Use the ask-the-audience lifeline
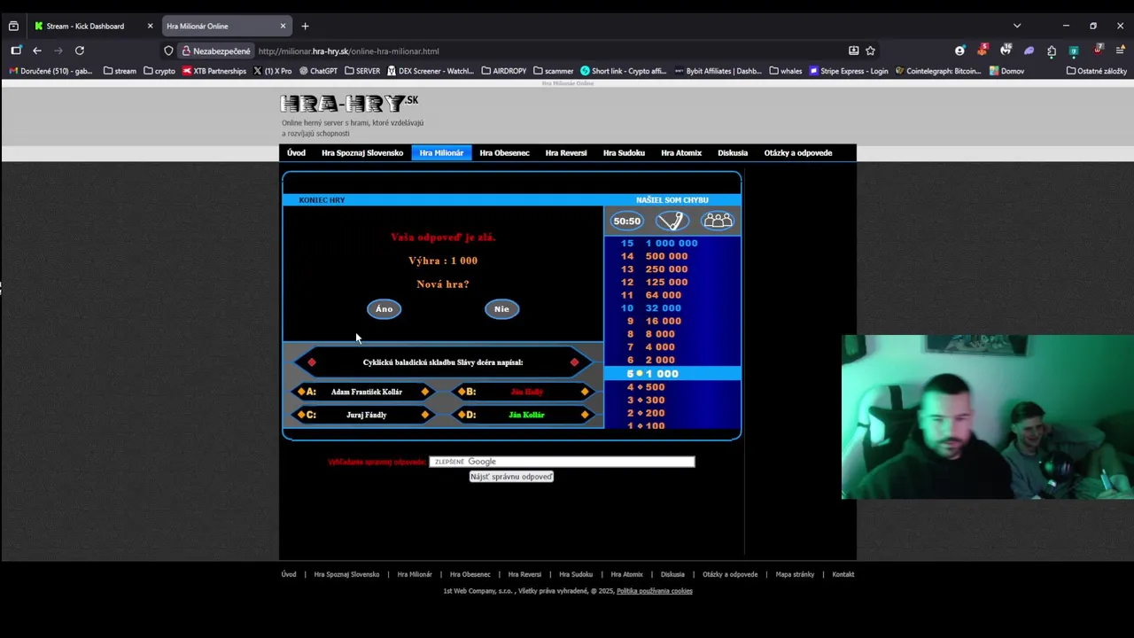This screenshot has height=638, width=1134. coord(718,221)
